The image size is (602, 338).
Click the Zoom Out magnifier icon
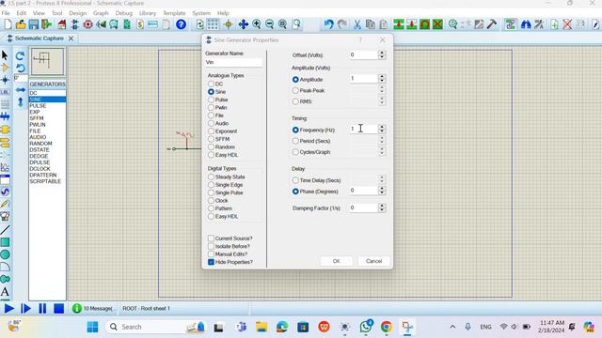pyautogui.click(x=270, y=24)
